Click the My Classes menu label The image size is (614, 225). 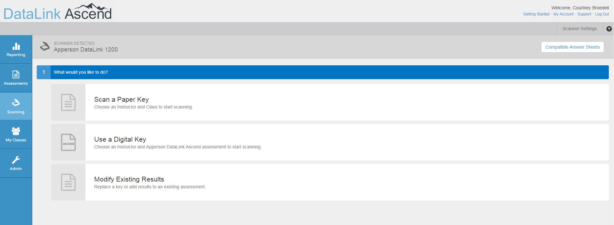click(x=16, y=140)
